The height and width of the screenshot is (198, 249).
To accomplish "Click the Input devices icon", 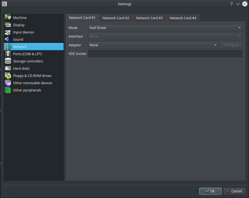I will tap(8, 32).
